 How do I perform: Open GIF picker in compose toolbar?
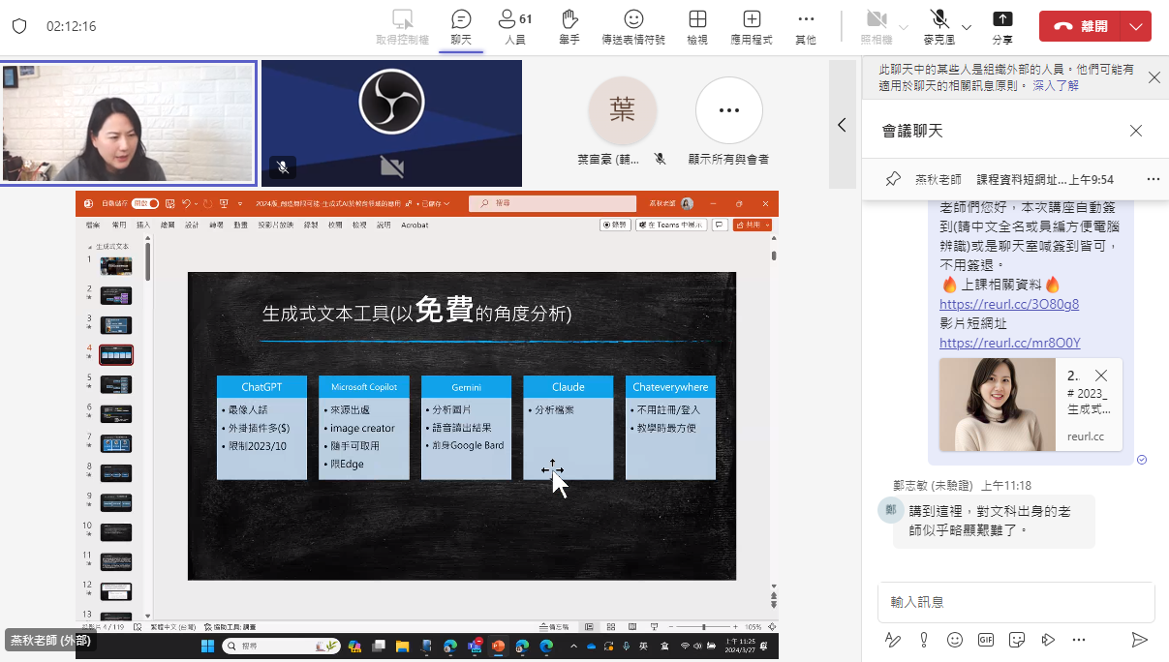pos(986,640)
